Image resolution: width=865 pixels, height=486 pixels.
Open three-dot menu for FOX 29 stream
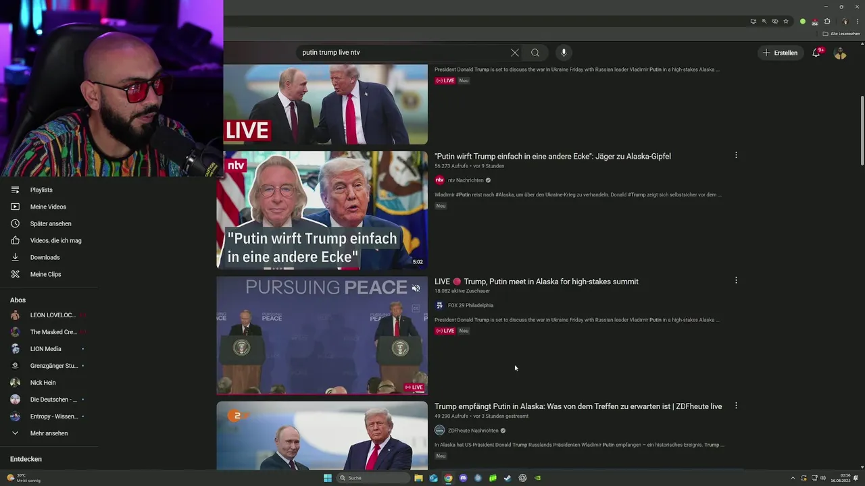coord(736,280)
